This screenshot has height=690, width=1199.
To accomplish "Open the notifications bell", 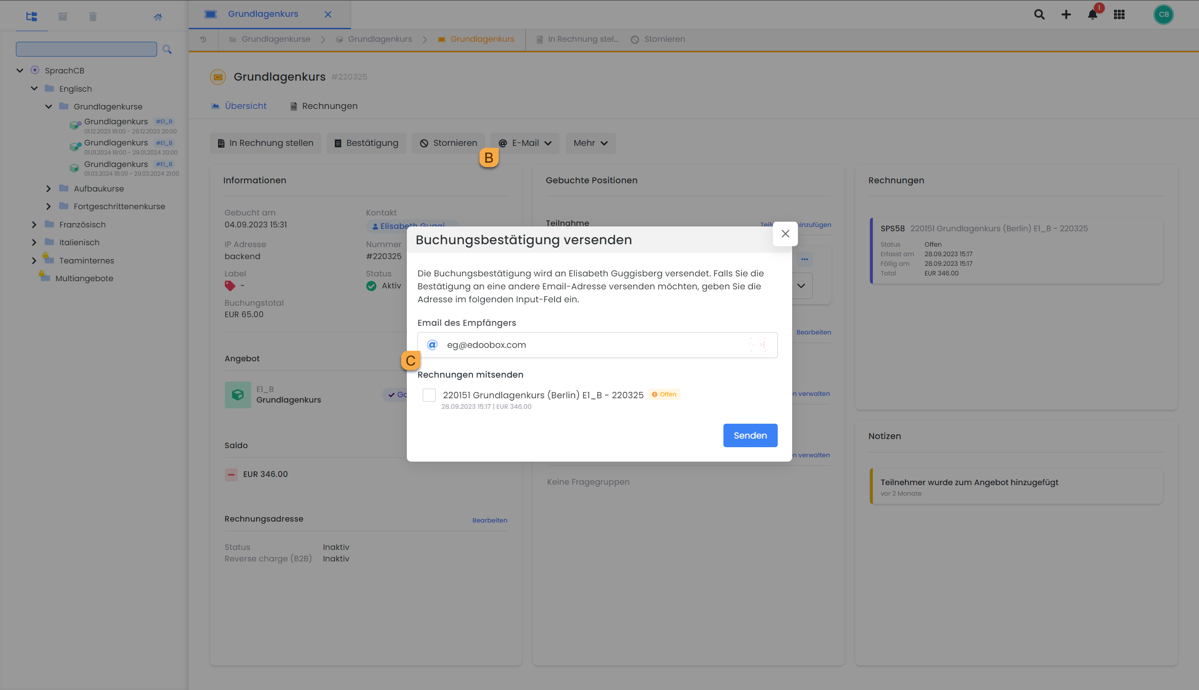I will [x=1092, y=14].
